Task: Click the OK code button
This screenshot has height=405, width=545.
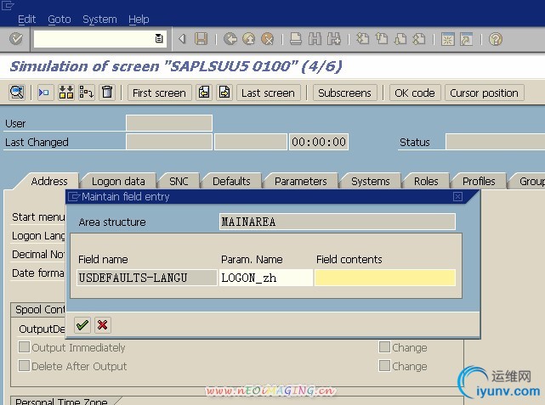Action: (x=415, y=93)
